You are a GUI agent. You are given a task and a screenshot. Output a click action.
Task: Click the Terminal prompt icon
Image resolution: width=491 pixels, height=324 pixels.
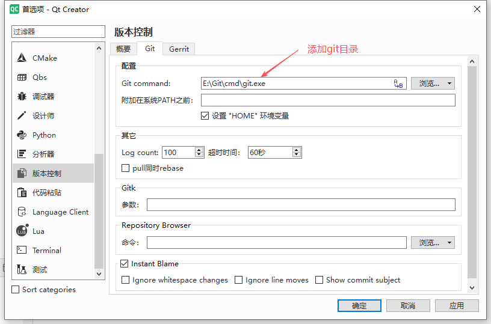point(22,250)
